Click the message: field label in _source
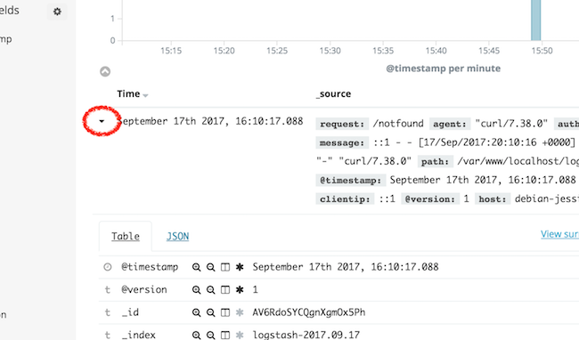The image size is (579, 340). pyautogui.click(x=342, y=142)
